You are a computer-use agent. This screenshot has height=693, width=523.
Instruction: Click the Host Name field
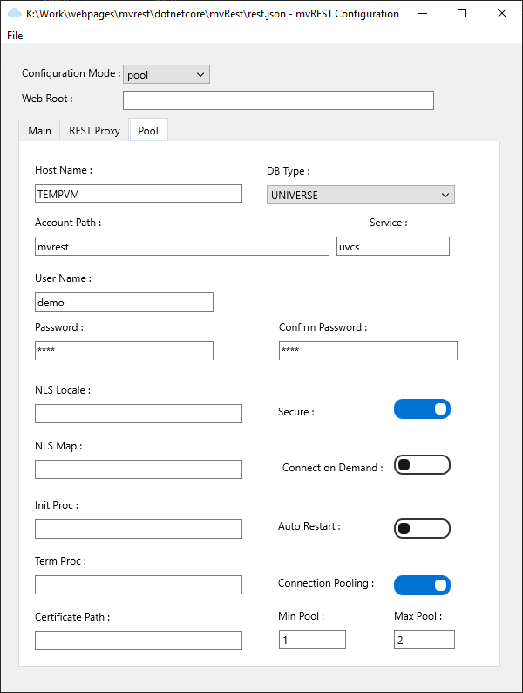[138, 194]
